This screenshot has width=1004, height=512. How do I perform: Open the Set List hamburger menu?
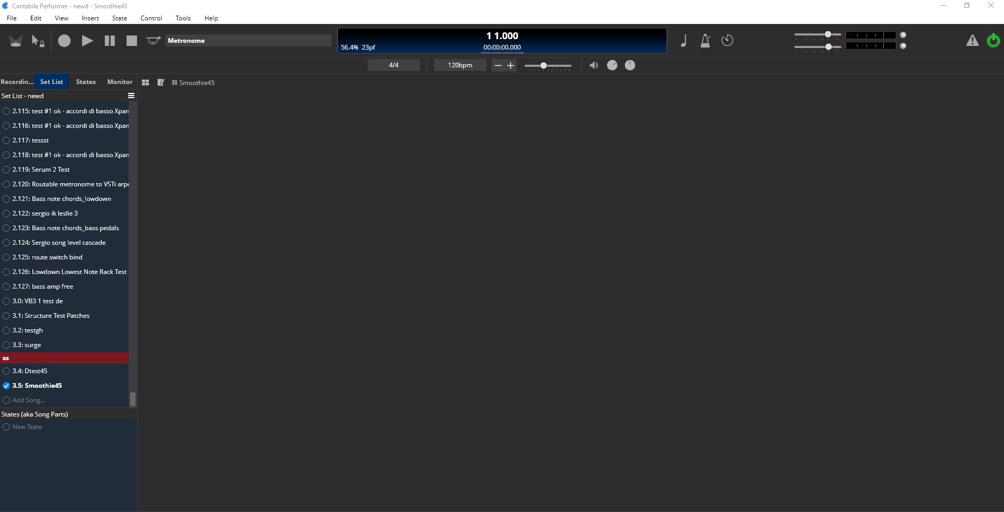click(131, 96)
